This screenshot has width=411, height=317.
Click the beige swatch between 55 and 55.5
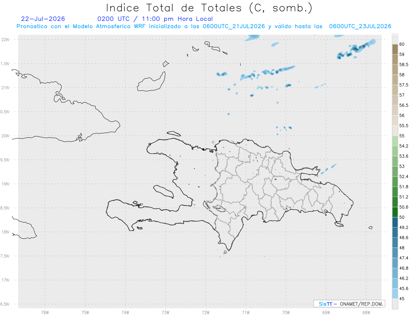(395, 131)
